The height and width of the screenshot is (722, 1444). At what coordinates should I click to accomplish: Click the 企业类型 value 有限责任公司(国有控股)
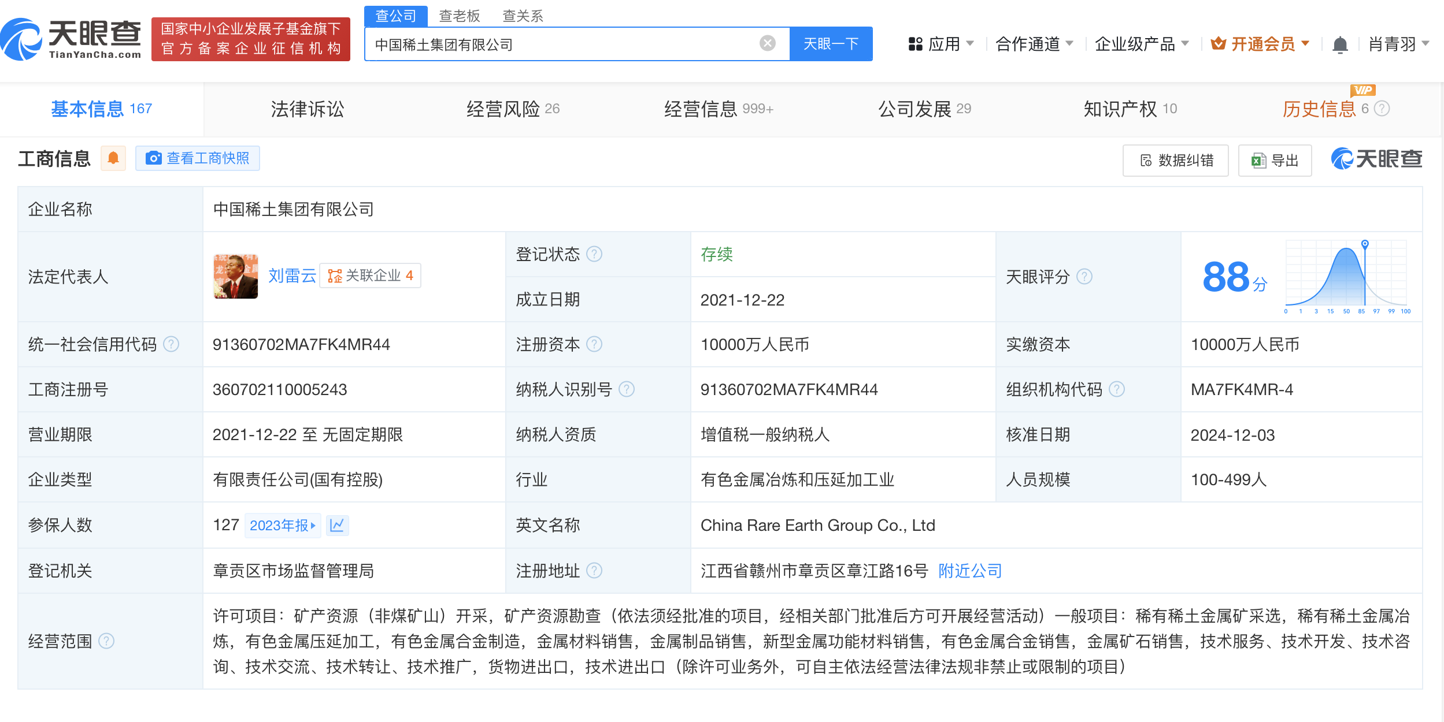(298, 480)
